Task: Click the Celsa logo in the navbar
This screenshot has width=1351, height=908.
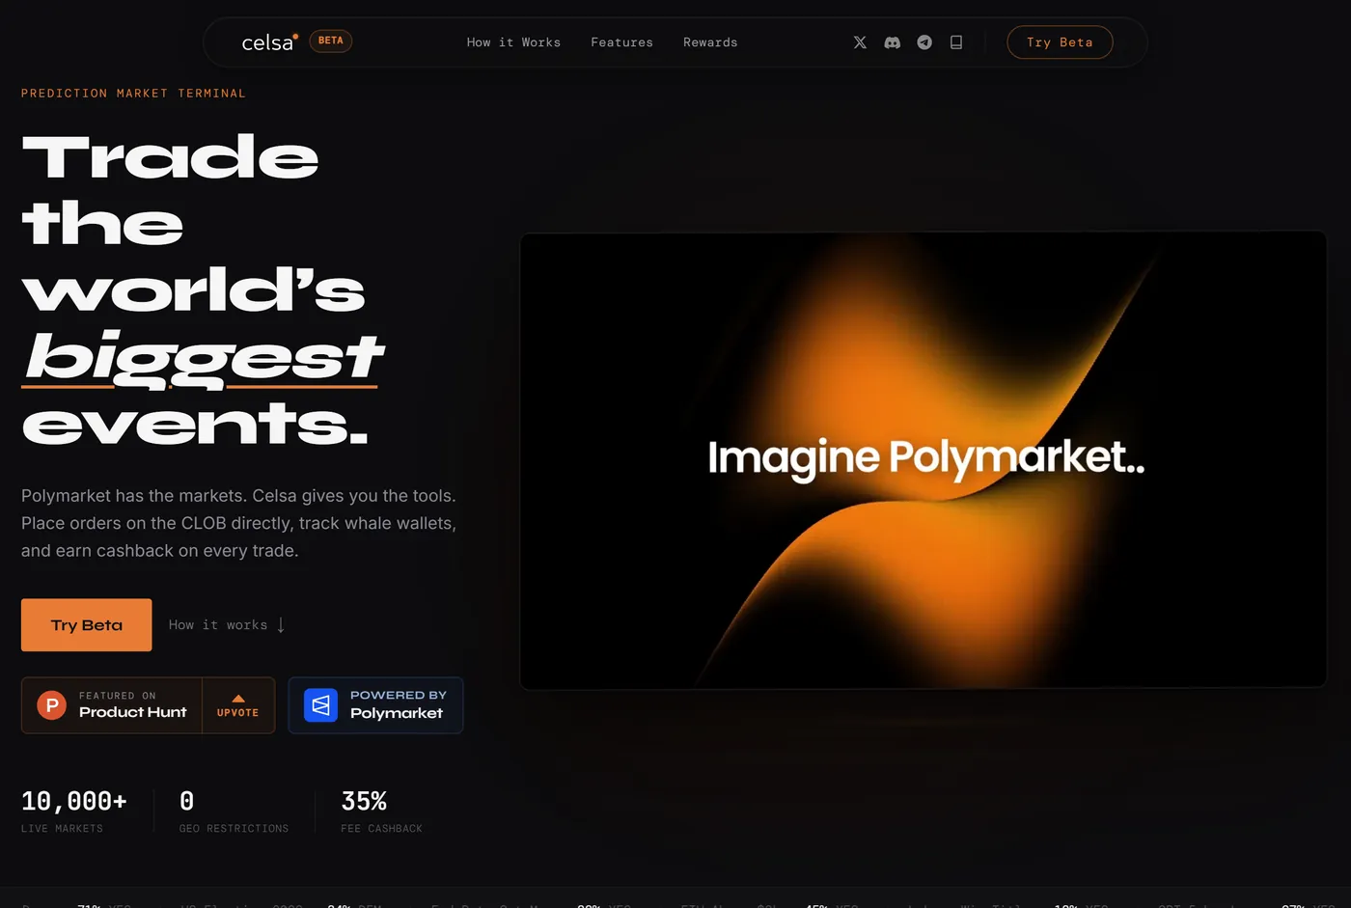Action: tap(269, 41)
